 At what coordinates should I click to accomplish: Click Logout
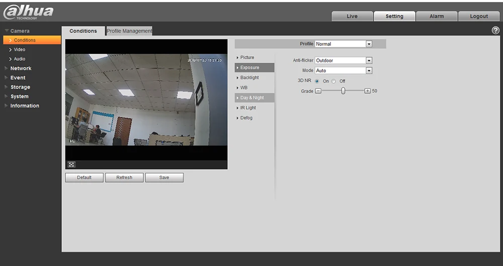[479, 16]
